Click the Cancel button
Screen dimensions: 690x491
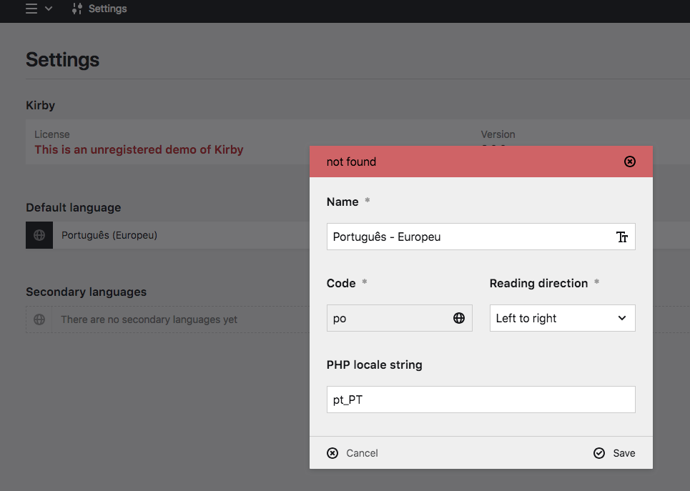click(362, 452)
